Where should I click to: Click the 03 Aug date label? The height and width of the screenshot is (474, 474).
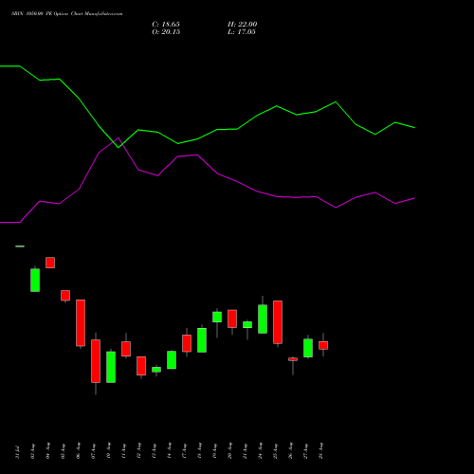click(x=32, y=451)
